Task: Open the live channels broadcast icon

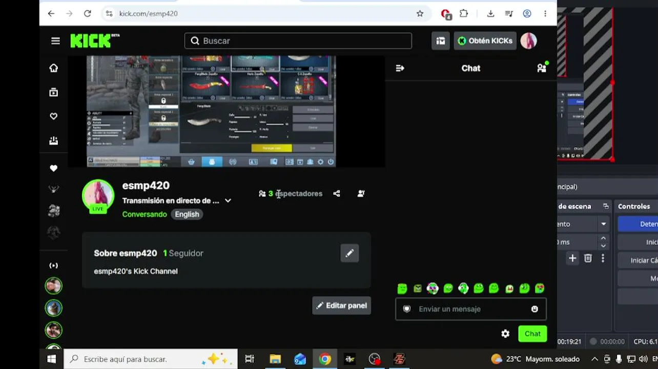Action: [53, 265]
